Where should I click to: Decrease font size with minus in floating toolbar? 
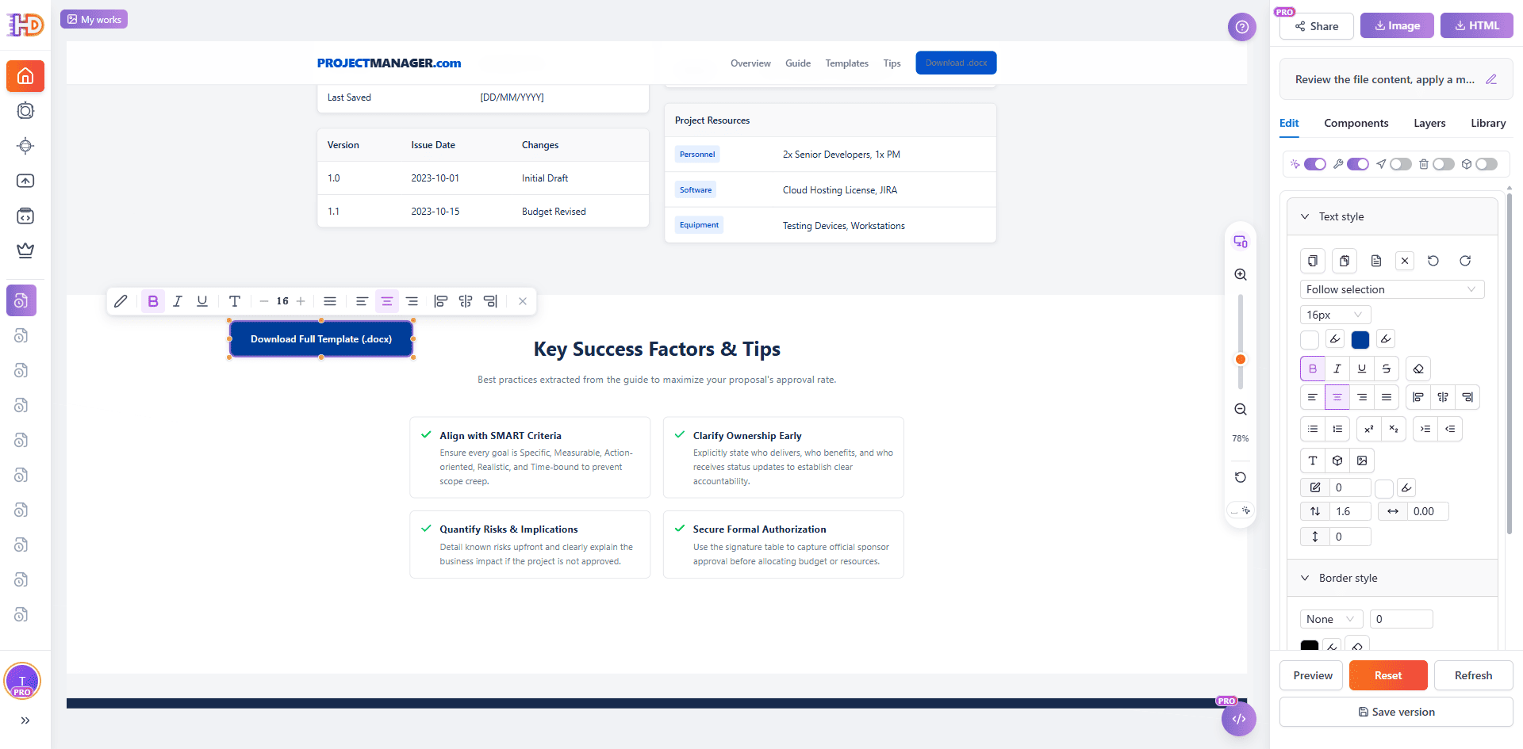(x=264, y=301)
